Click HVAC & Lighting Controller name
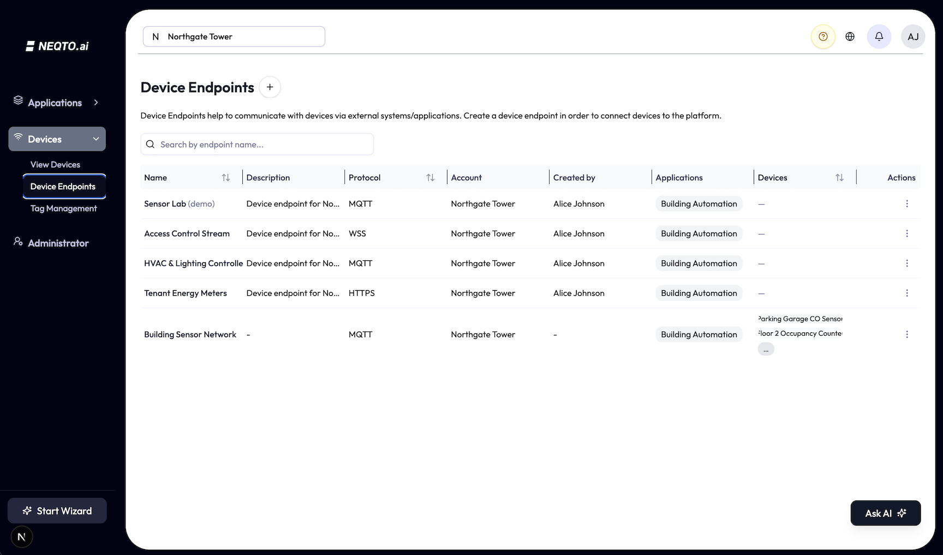The image size is (943, 555). pyautogui.click(x=193, y=264)
